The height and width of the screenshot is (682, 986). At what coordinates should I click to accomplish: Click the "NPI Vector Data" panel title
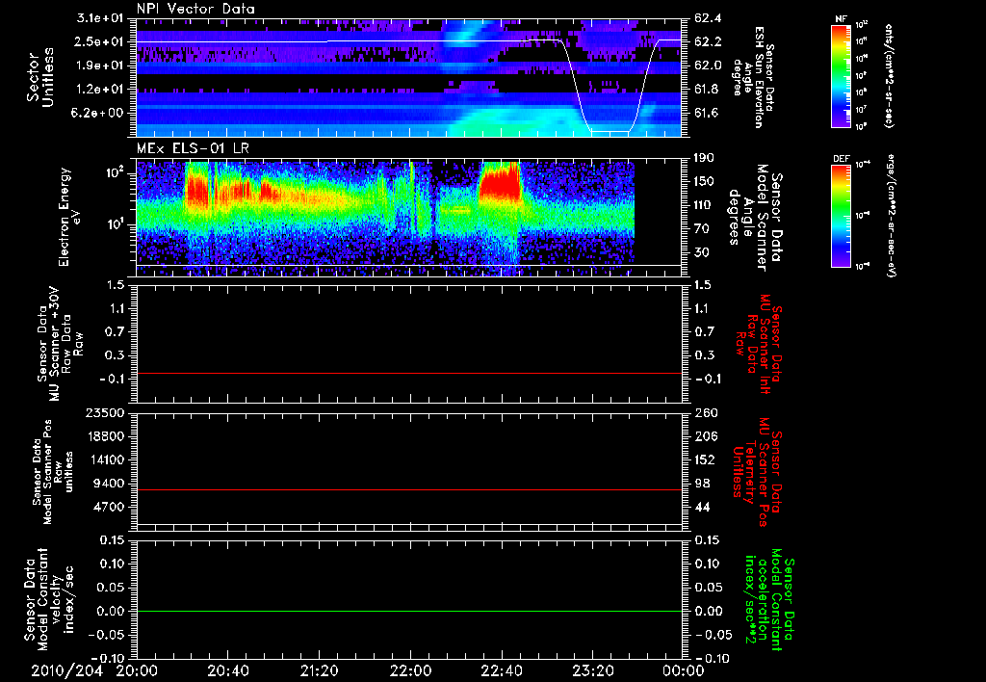tap(195, 9)
